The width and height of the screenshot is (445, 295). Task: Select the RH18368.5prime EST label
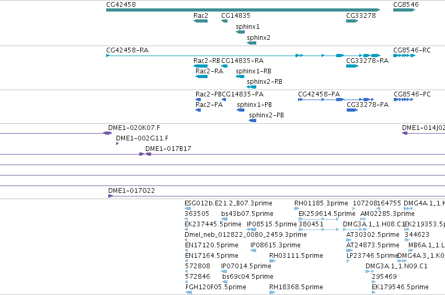(x=296, y=287)
